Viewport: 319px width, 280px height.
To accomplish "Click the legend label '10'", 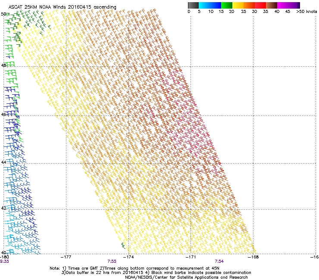I will [x=211, y=12].
